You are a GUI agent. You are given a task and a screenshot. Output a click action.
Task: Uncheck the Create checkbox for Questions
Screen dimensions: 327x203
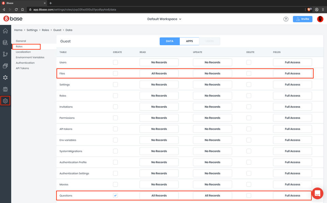(x=115, y=196)
